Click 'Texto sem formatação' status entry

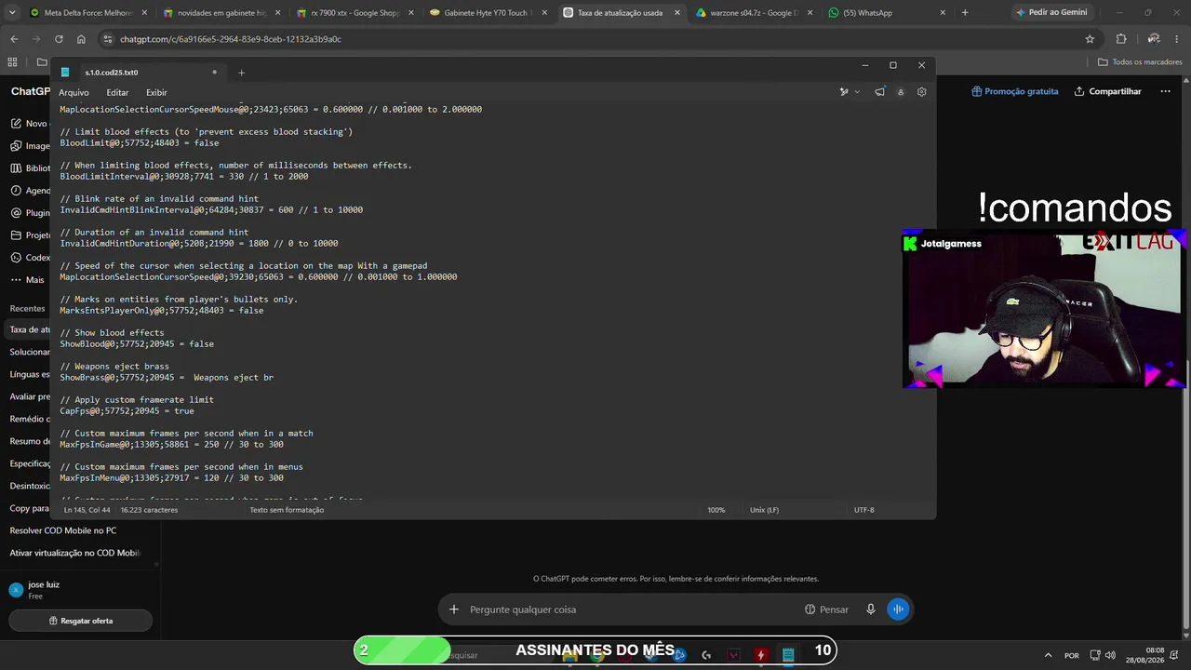coord(287,510)
